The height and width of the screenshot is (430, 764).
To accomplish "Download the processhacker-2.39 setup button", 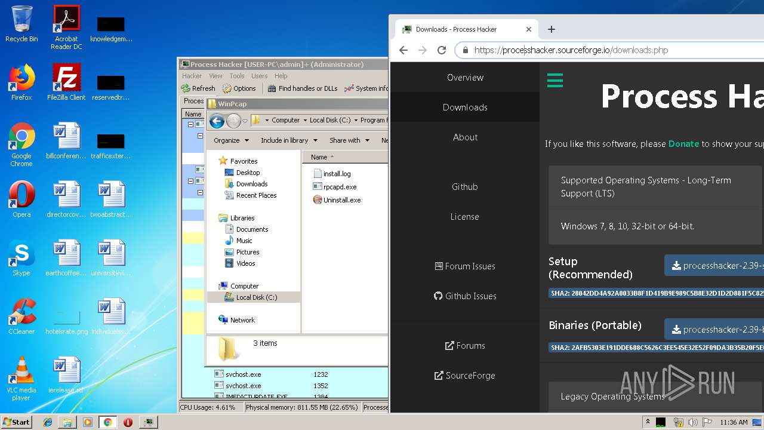I will point(714,266).
